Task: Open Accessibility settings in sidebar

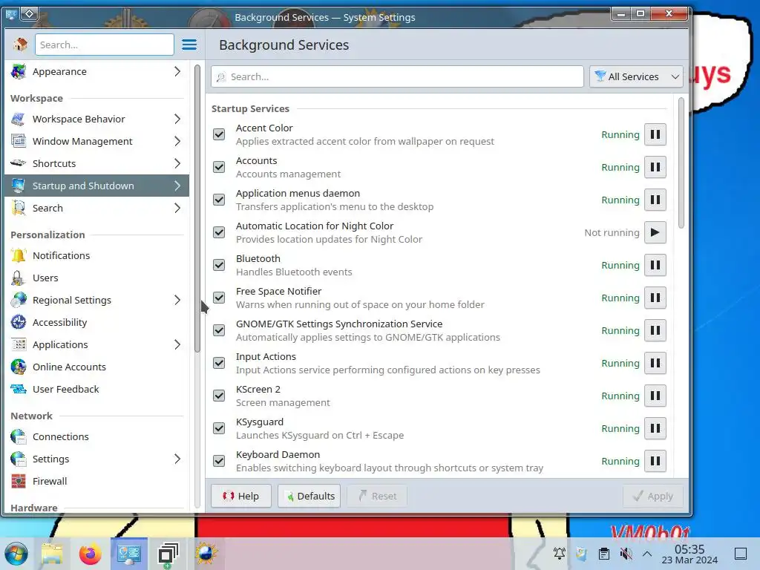Action: (97, 323)
